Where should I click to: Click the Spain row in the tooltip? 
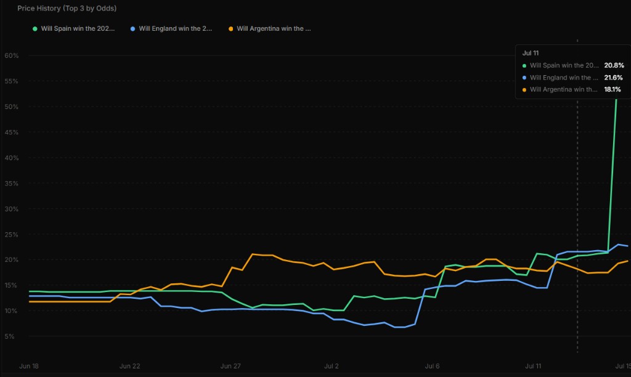(573, 65)
